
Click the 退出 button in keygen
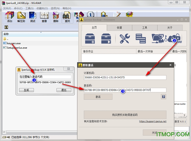click(x=64, y=90)
